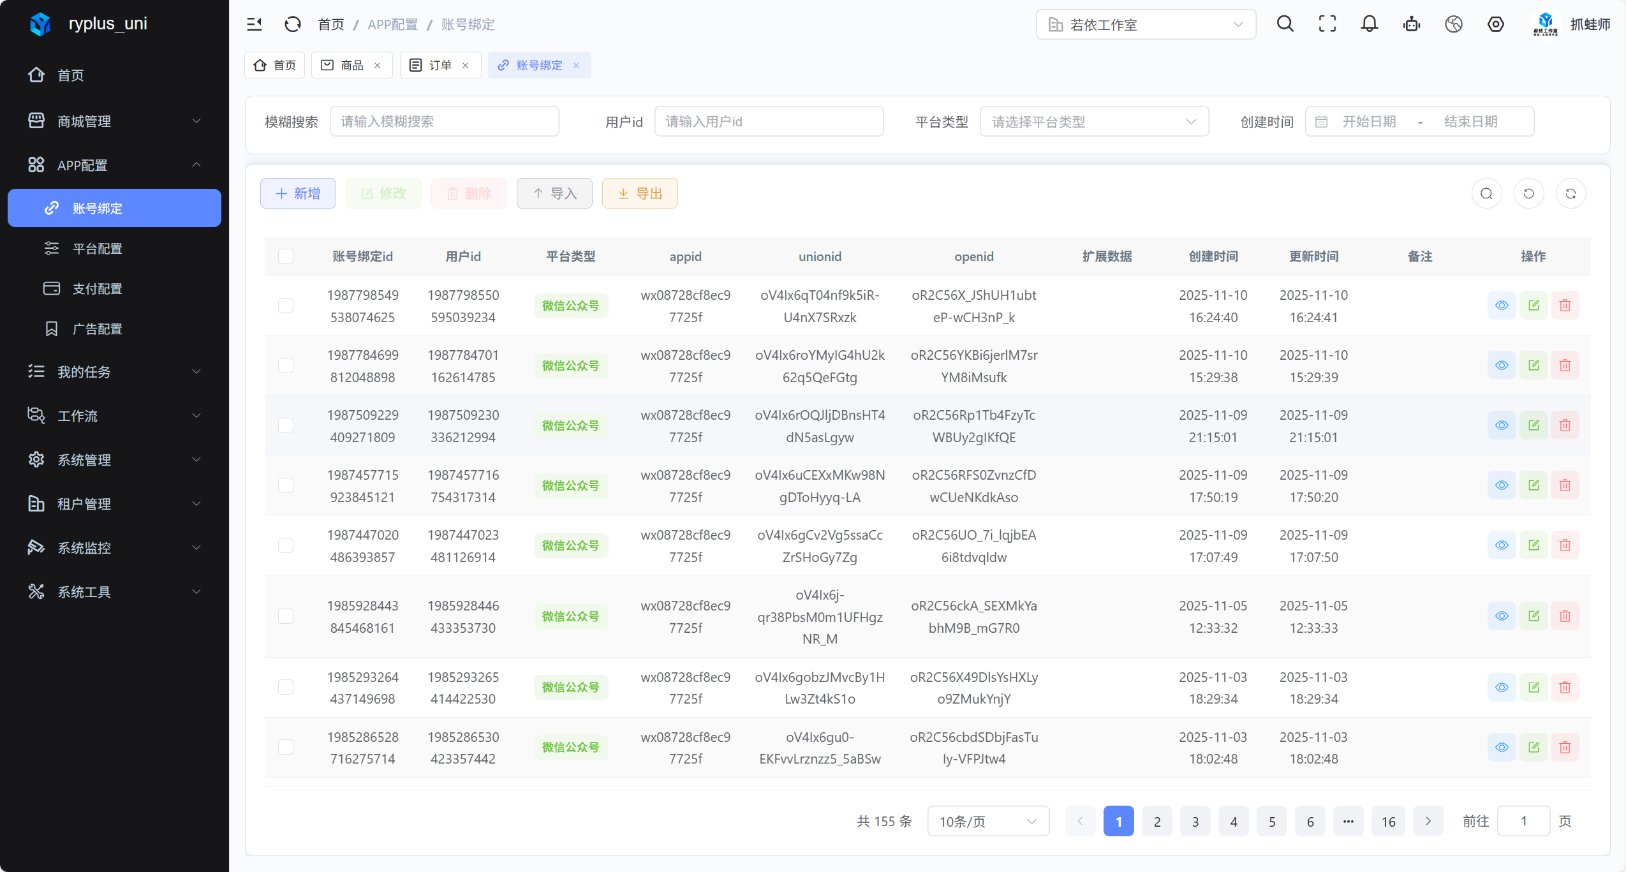Open the 10条/页 page size selector
This screenshot has height=872, width=1626.
987,821
